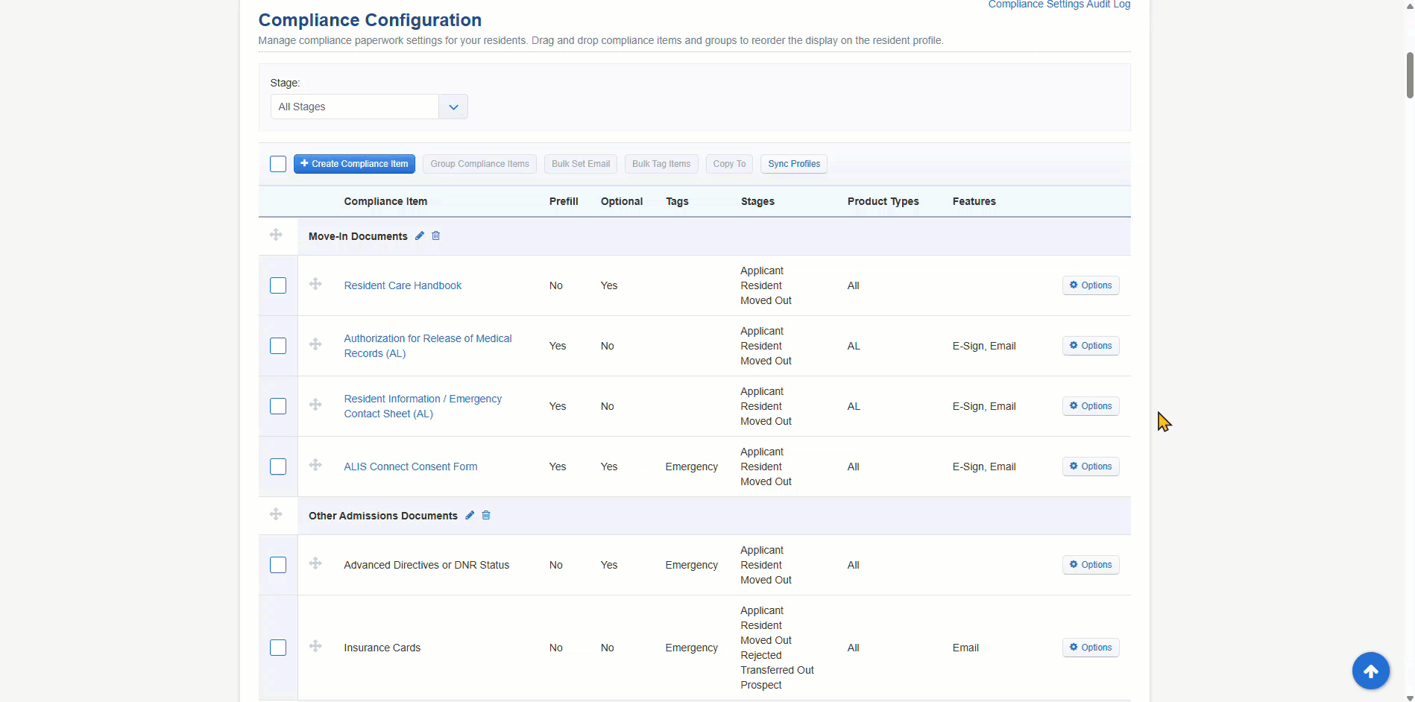This screenshot has width=1415, height=702.
Task: Click the page vertical scrollbar thumb
Action: [1409, 75]
